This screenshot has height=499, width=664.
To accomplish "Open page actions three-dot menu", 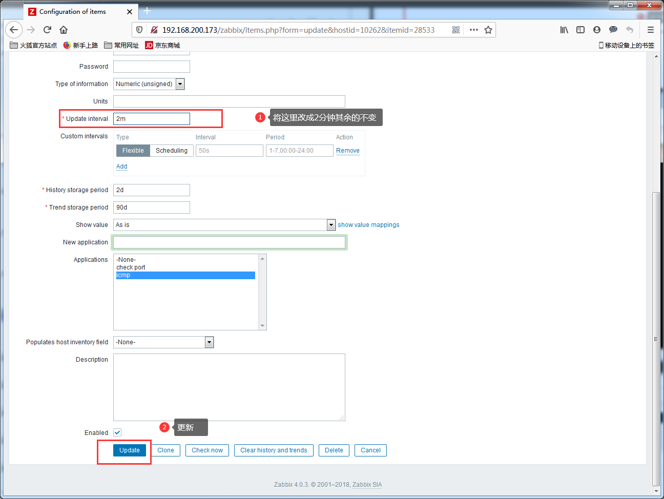I will [474, 30].
